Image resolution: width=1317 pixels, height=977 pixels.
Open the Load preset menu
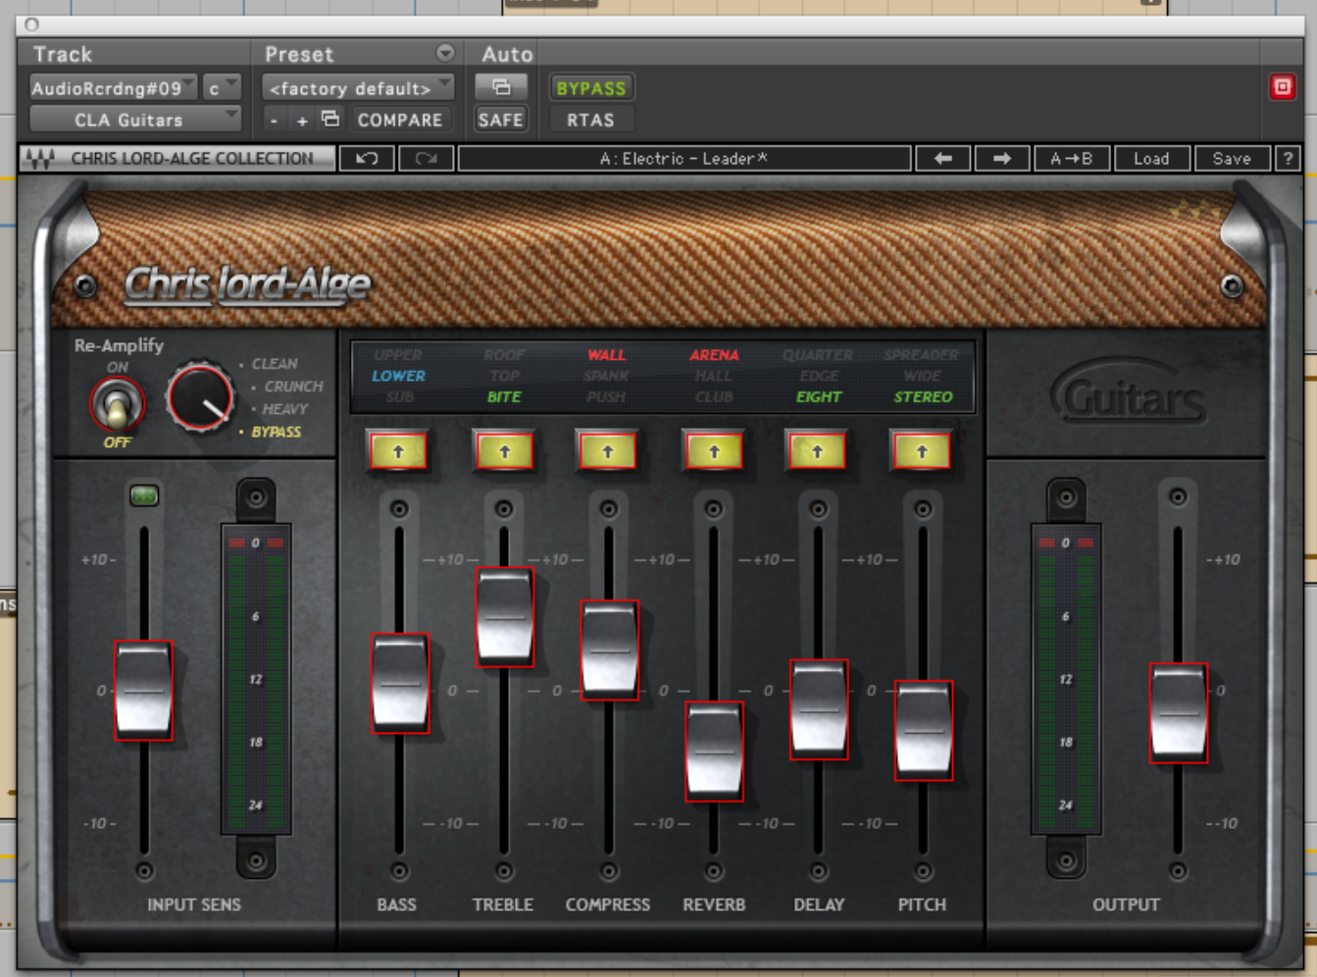pos(1151,158)
